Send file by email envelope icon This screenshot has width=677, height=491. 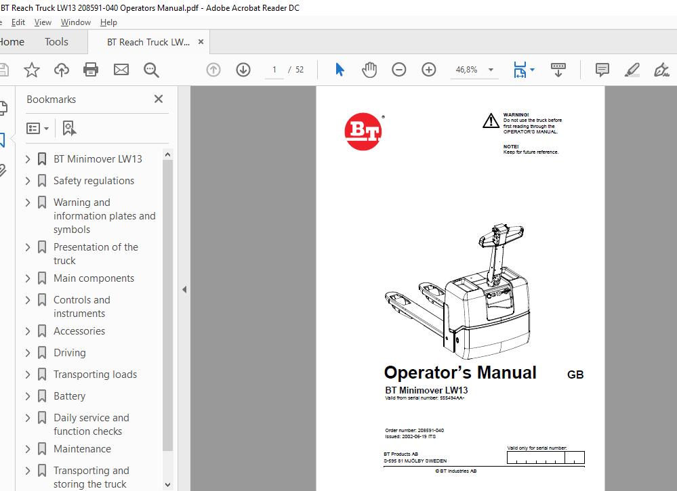click(x=121, y=70)
